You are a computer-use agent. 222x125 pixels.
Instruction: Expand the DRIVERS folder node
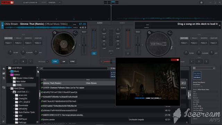pos(14,109)
